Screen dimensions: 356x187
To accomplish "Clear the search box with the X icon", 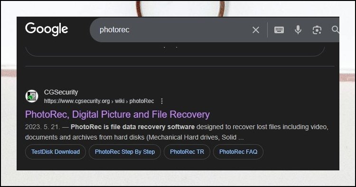I will point(256,30).
